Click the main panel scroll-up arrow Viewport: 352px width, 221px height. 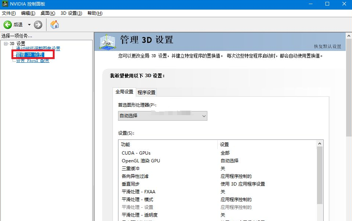coord(349,36)
